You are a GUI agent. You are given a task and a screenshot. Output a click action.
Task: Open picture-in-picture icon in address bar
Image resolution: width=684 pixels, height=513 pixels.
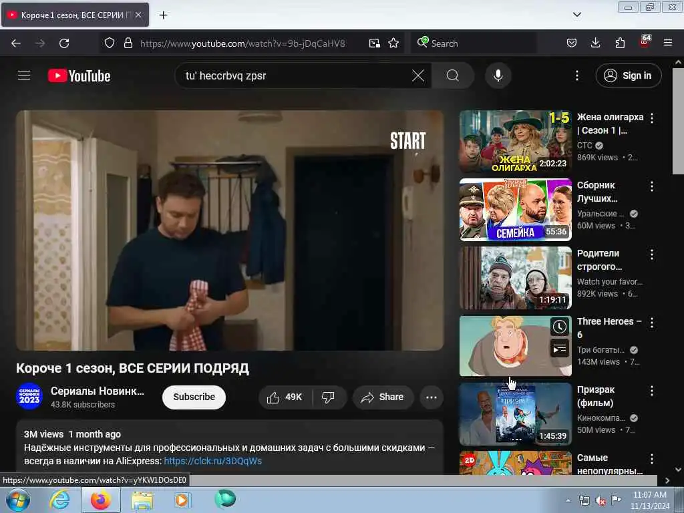pos(374,43)
